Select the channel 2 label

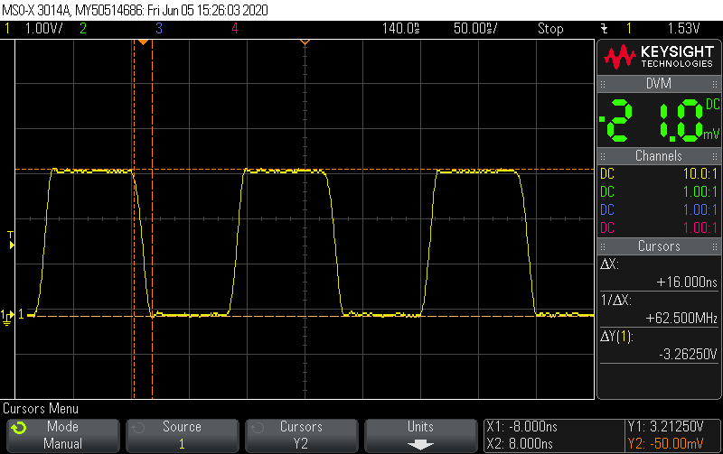tap(83, 29)
